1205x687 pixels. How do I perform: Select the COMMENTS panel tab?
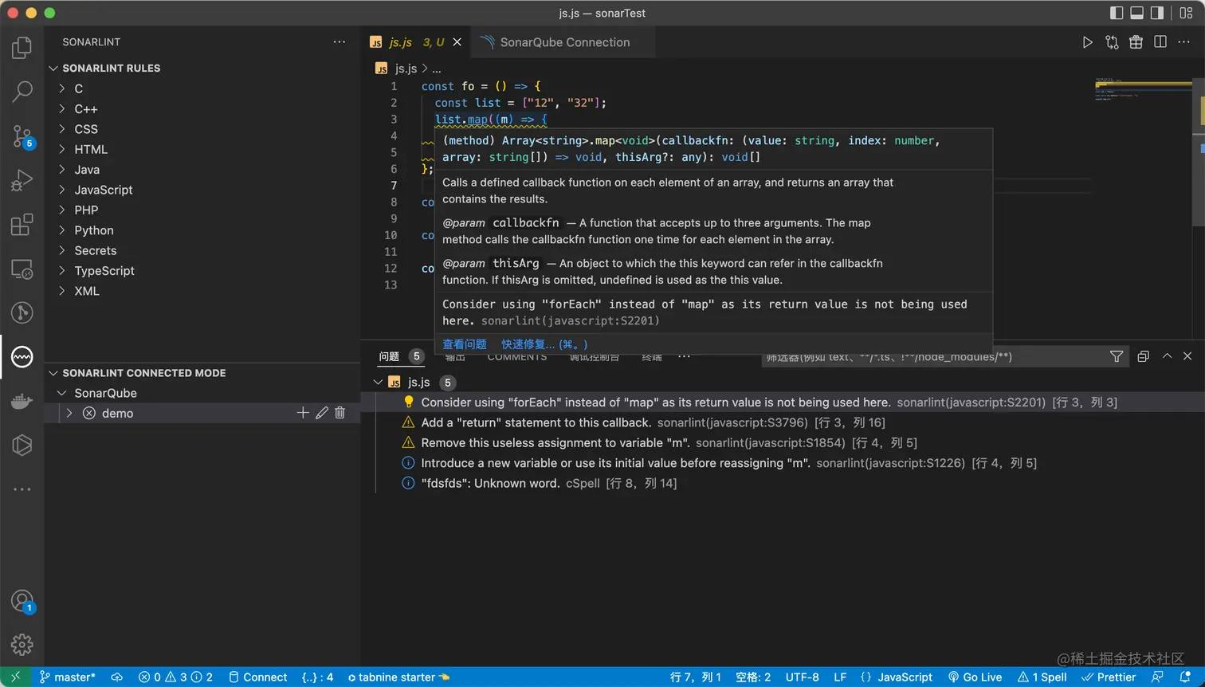click(x=517, y=358)
